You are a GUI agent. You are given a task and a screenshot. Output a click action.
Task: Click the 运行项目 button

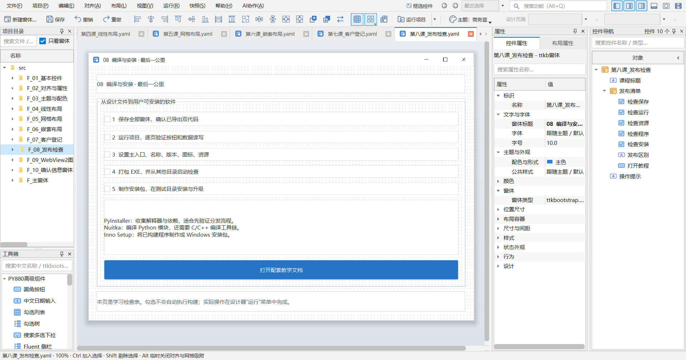[x=412, y=19]
